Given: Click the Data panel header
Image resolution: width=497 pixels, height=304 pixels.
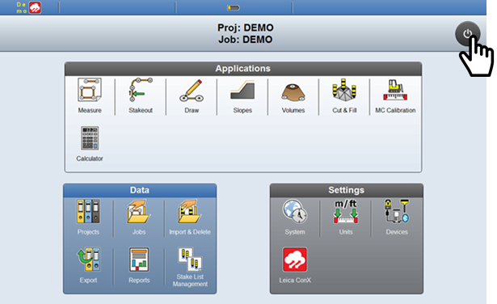Looking at the screenshot, I should [140, 190].
